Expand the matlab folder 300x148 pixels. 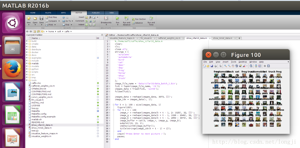click(27, 63)
